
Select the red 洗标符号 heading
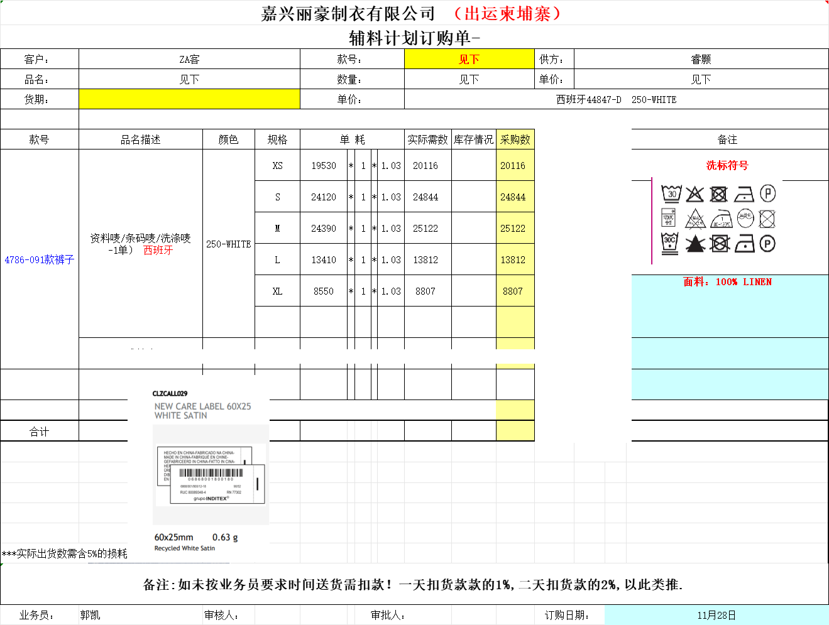click(727, 165)
